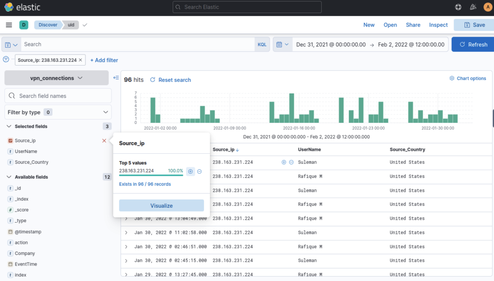Filter out value 238.163.231.224 in popover
The width and height of the screenshot is (494, 281).
[x=199, y=172]
